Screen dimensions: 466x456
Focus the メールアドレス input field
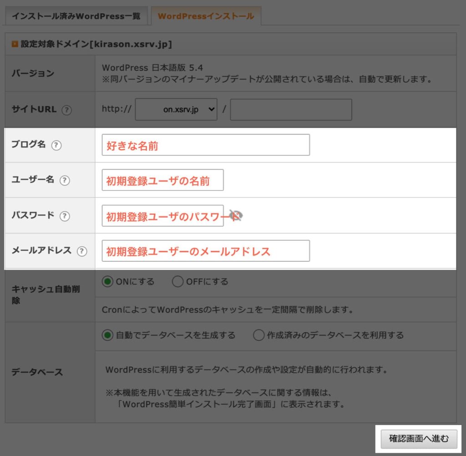pos(206,251)
